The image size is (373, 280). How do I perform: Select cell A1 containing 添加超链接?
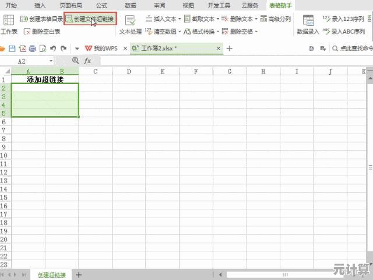[45, 79]
